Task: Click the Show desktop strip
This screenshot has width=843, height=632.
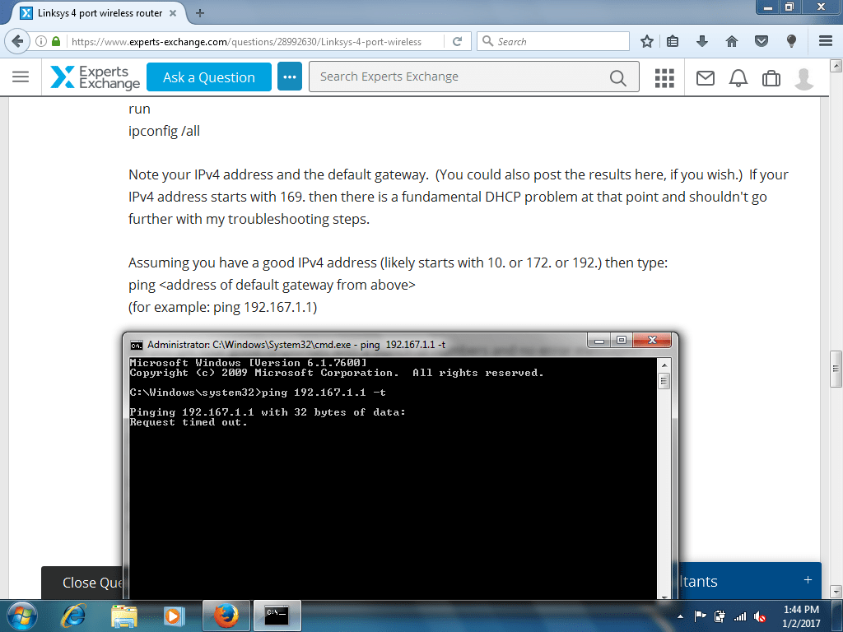Action: tap(837, 616)
